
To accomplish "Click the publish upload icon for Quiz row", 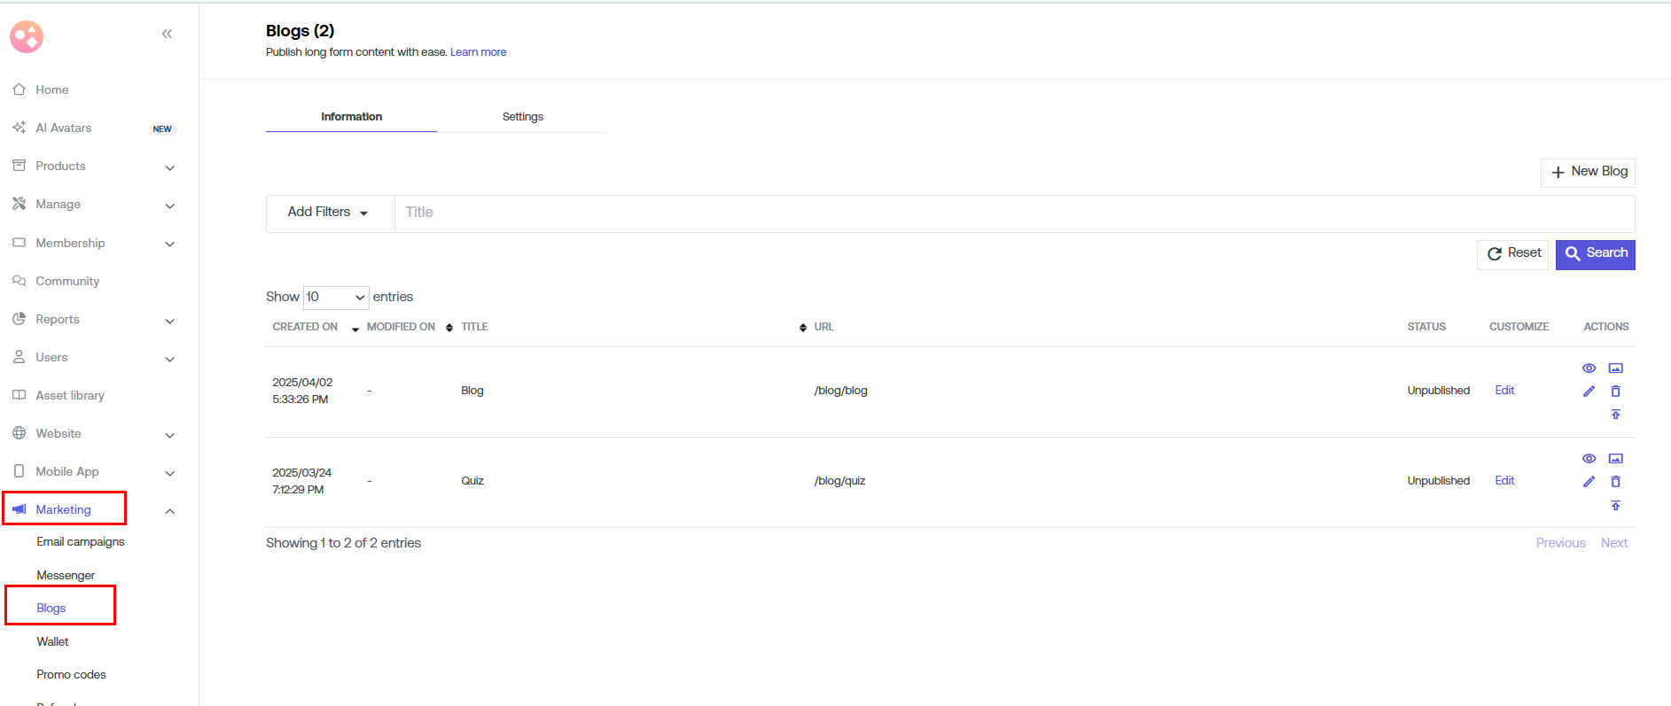I will point(1615,506).
